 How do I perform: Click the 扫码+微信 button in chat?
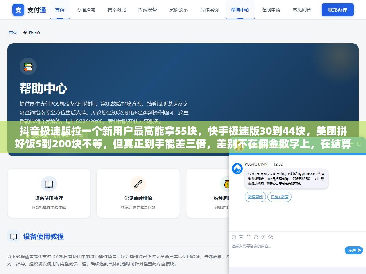click(279, 197)
